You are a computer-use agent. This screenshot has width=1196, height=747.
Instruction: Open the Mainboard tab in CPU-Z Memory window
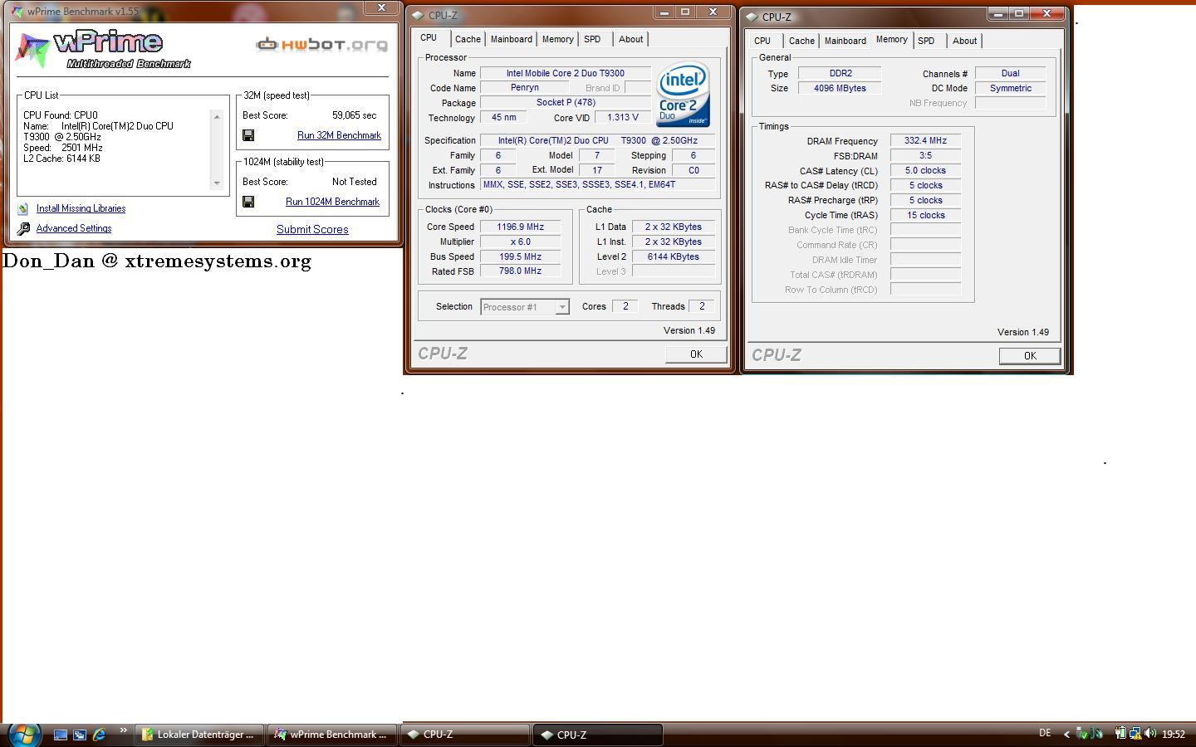846,41
